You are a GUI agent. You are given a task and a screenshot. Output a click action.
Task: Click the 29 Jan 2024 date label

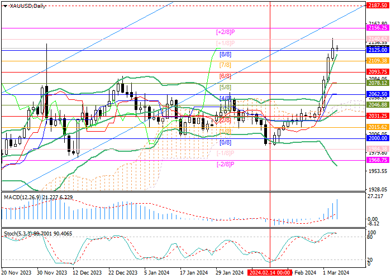[229, 272]
